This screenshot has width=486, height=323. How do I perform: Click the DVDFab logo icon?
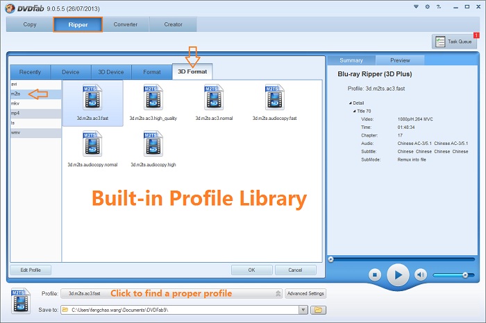tap(10, 8)
